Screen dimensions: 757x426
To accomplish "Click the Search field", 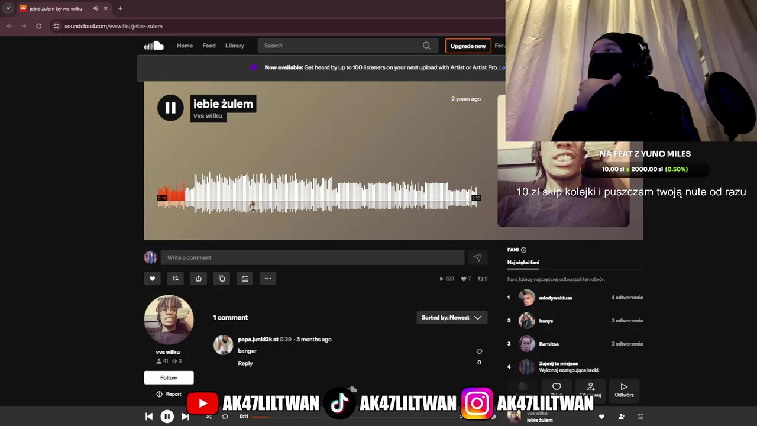I will point(347,46).
